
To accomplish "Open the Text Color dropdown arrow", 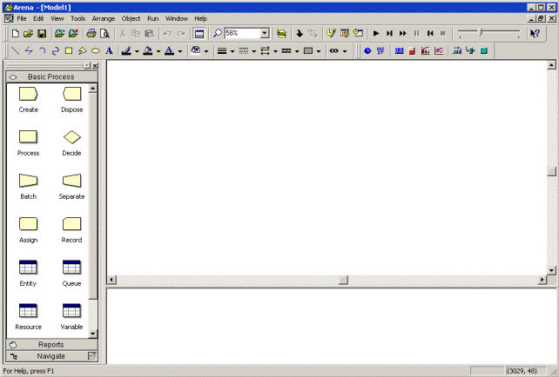I will coord(180,51).
